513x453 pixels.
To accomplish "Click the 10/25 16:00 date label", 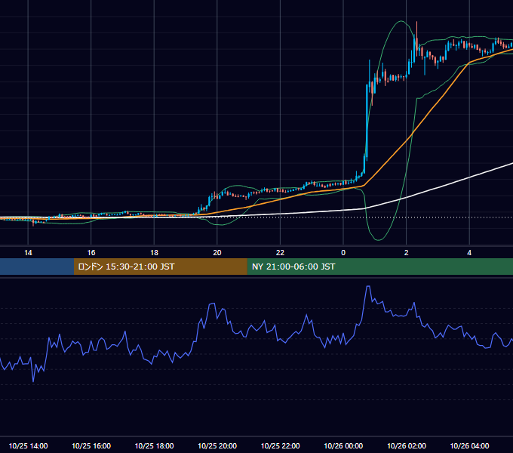I will coord(91,445).
